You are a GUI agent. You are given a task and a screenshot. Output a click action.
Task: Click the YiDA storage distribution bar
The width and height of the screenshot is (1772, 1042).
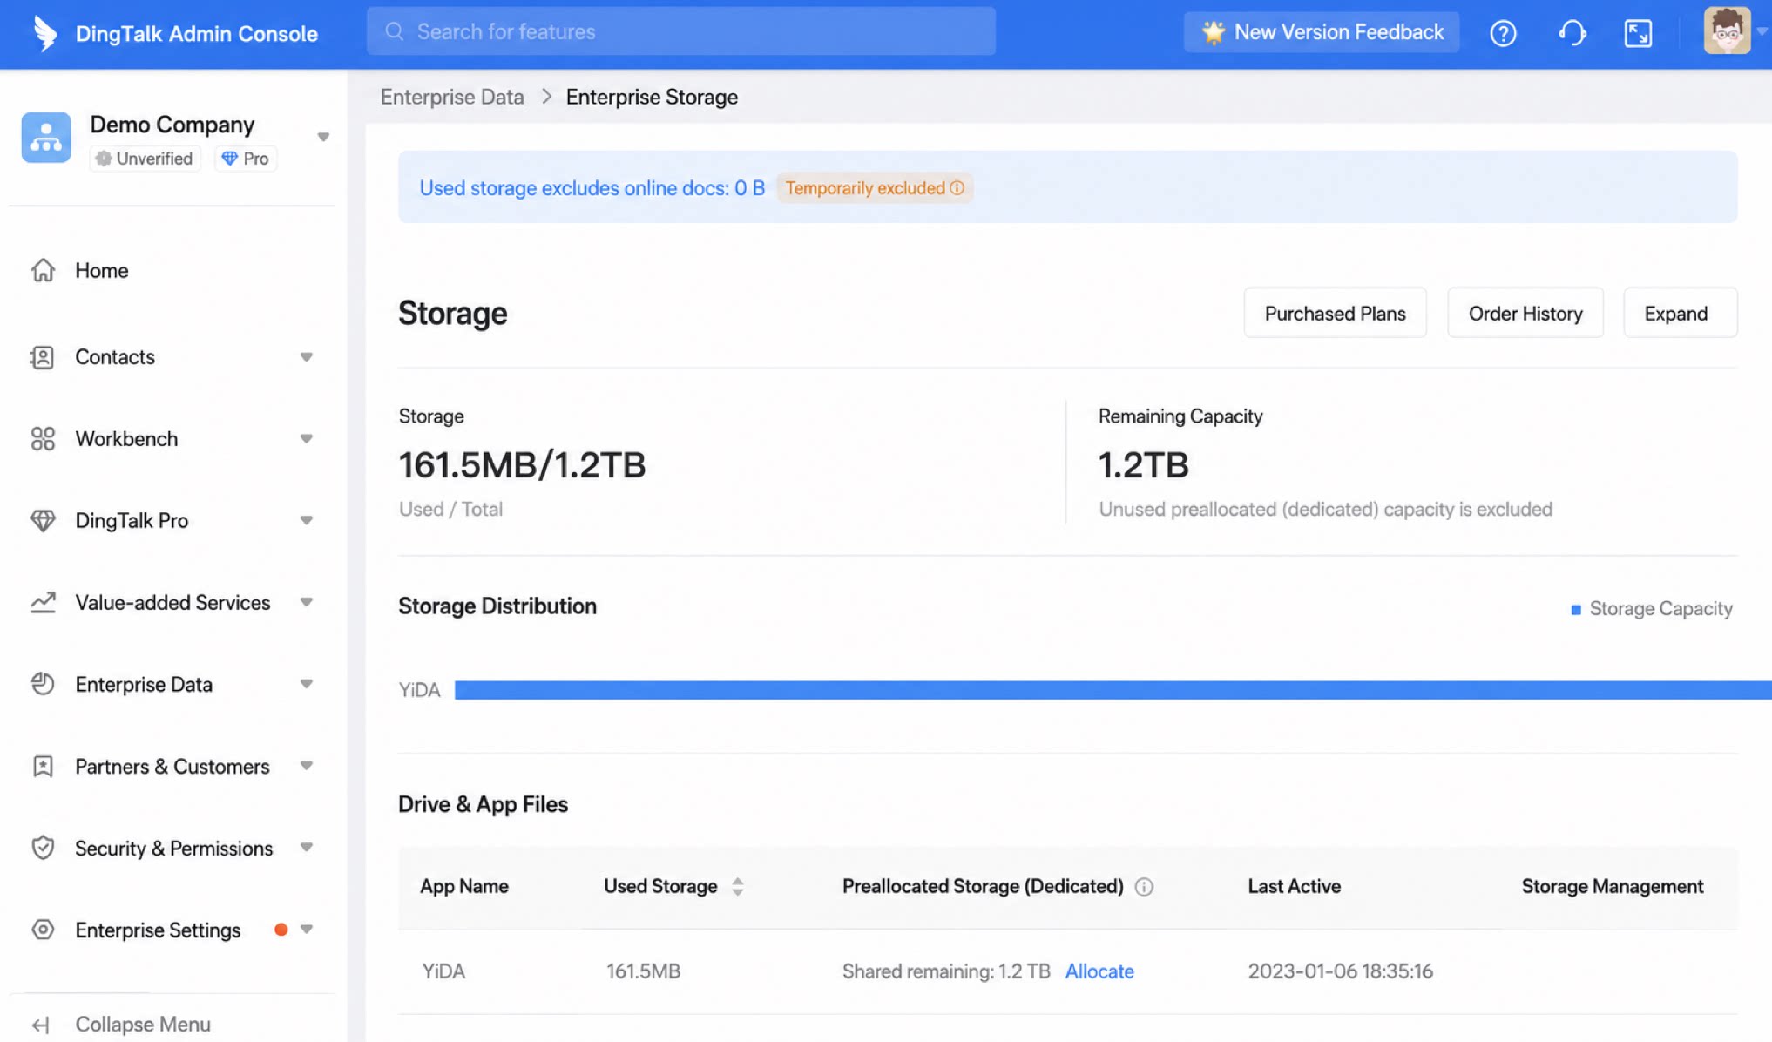[x=1113, y=690]
